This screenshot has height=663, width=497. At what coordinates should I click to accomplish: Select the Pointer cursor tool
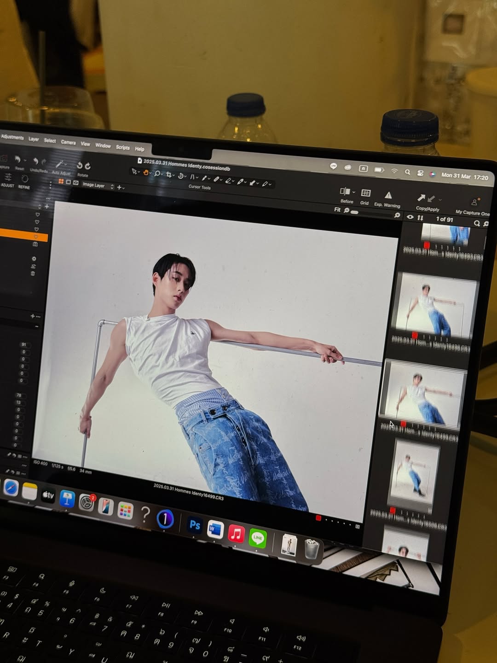tap(134, 172)
